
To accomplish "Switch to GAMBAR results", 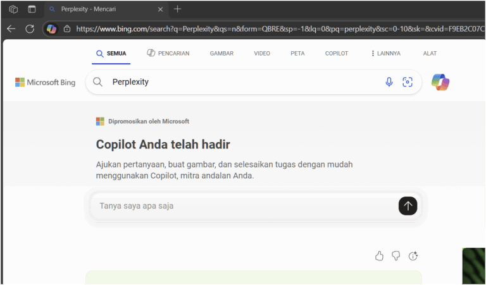I will 221,54.
